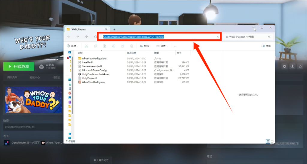The height and width of the screenshot is (164, 307).
Task: Click the Desktop icon in sidebar
Action: tap(70, 79)
